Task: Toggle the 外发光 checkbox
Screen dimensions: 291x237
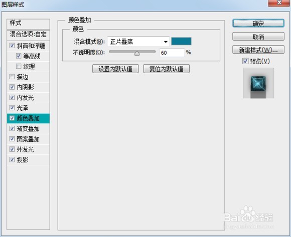Action: 12,149
